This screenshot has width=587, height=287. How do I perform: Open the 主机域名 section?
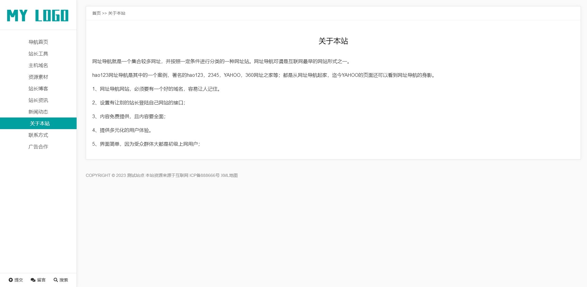tap(38, 65)
